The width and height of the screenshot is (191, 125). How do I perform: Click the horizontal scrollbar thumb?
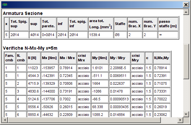pos(84,120)
